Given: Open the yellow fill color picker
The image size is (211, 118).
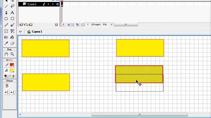Looking at the screenshot, I should pos(12,70).
